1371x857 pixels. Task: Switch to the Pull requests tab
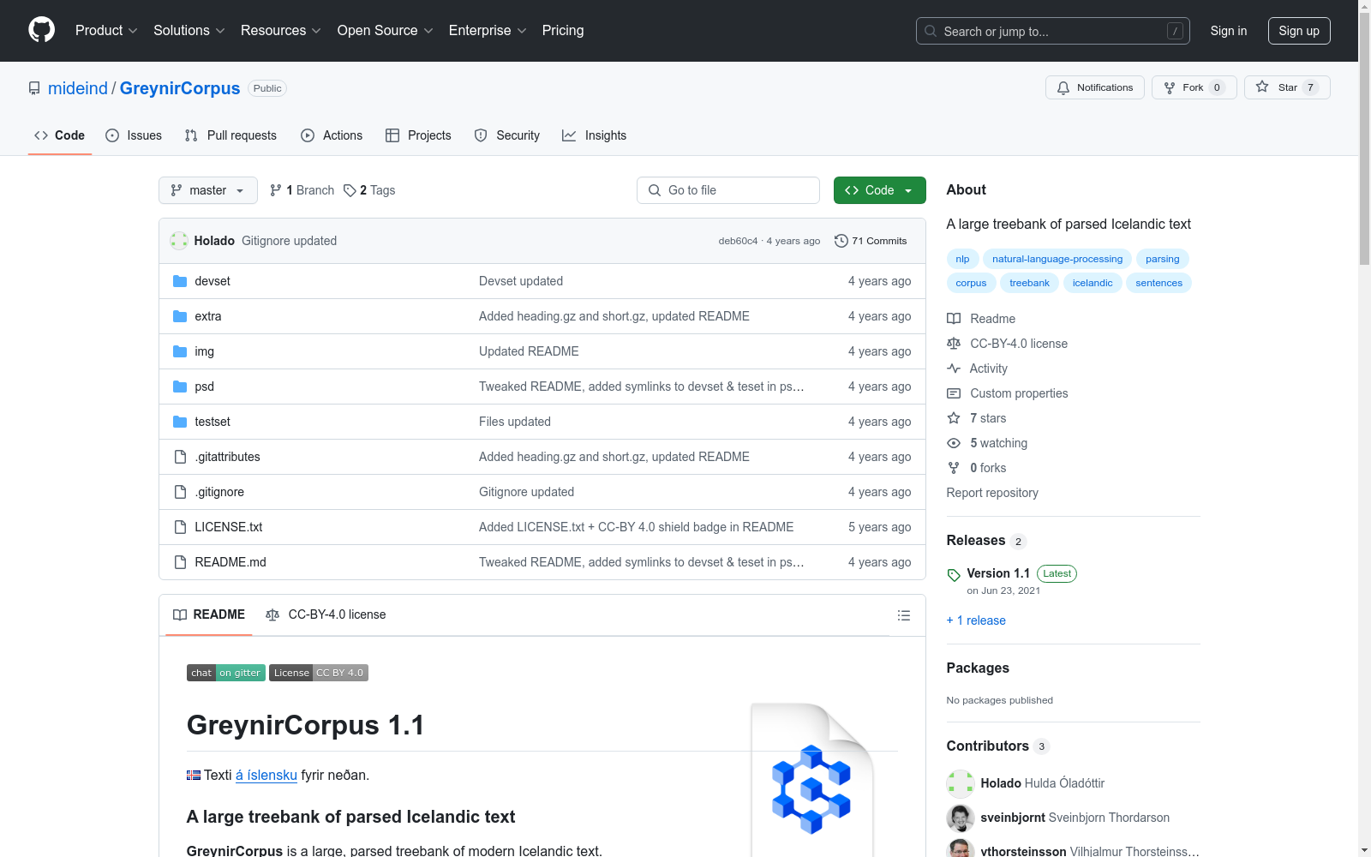230,135
